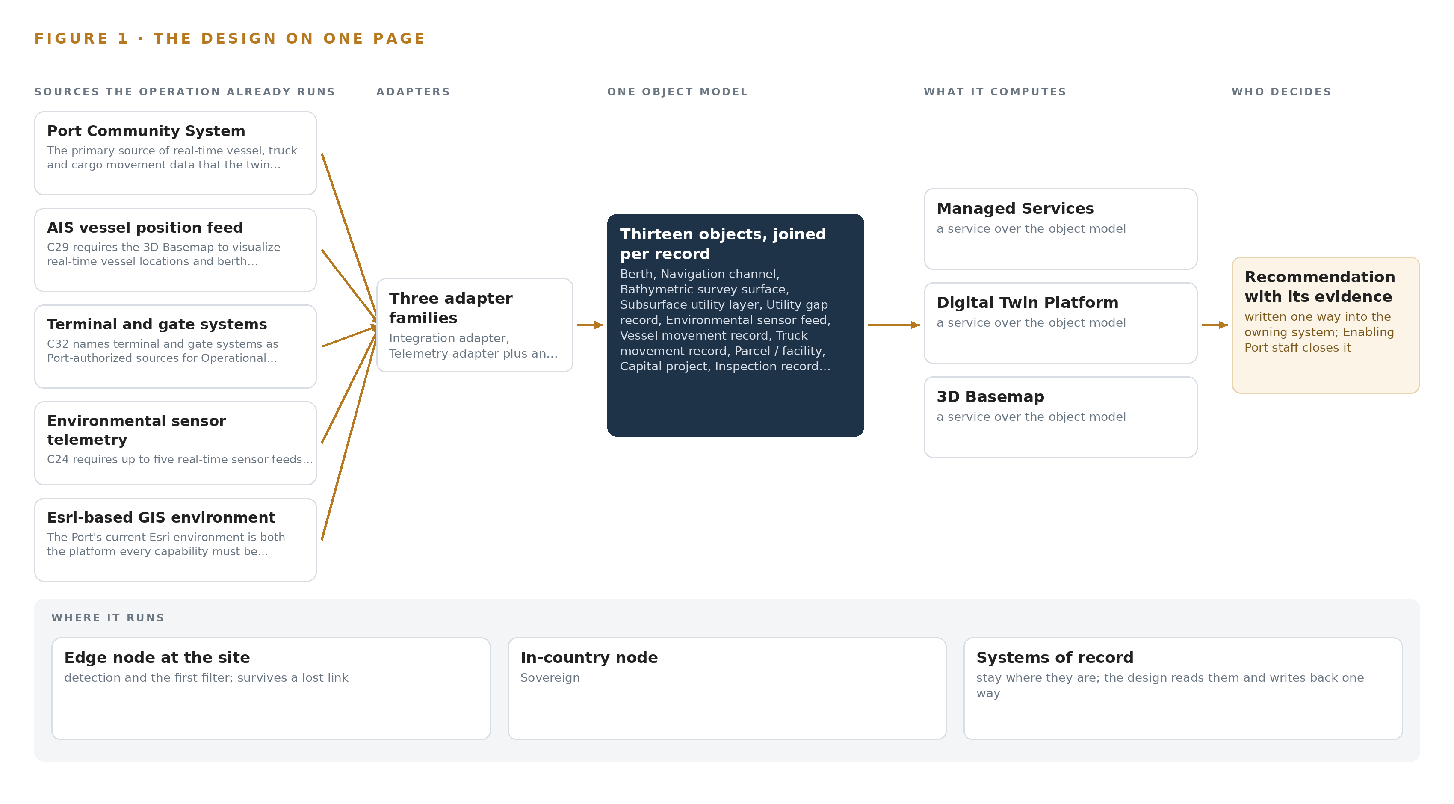Click the Esri-based GIS environment card
This screenshot has height=804, width=1454.
click(x=175, y=540)
